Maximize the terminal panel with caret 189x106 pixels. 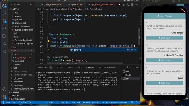click(x=133, y=67)
